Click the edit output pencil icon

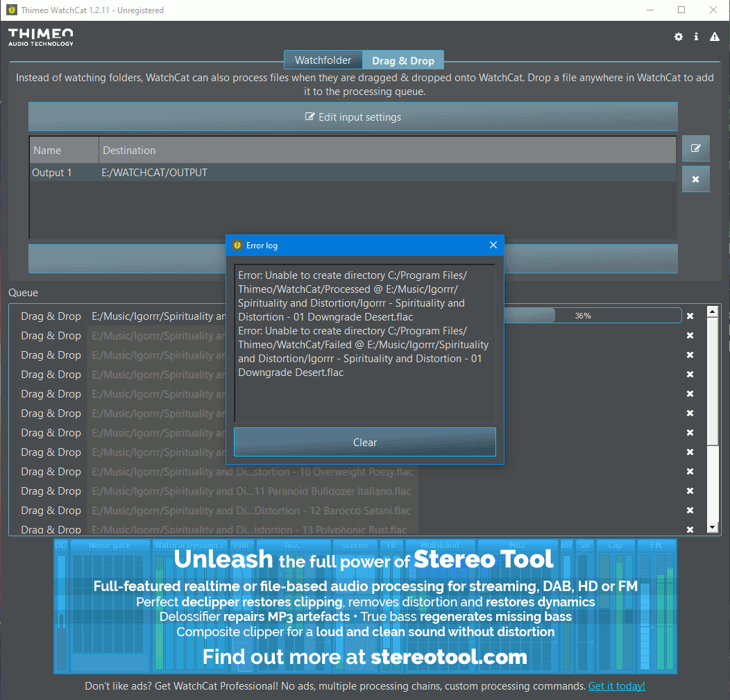pyautogui.click(x=695, y=148)
